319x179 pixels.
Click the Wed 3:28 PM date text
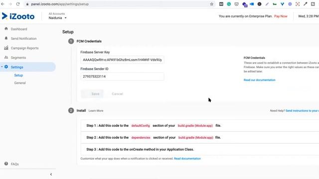(x=309, y=16)
